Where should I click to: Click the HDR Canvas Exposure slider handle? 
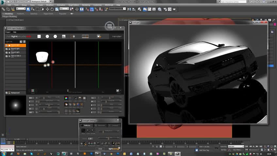tap(68, 91)
